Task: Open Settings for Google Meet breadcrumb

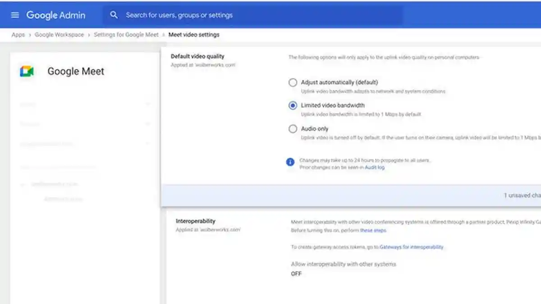Action: [126, 35]
